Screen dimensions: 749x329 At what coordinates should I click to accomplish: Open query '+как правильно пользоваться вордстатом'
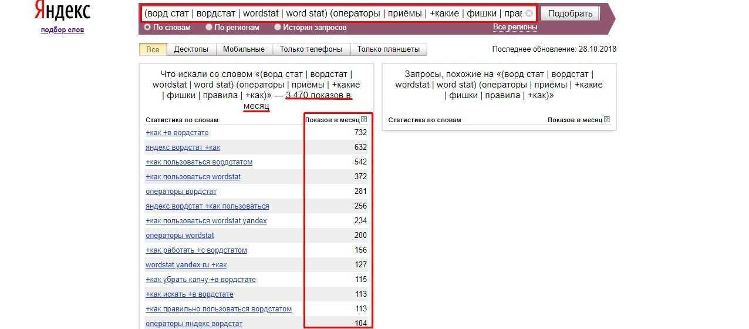218,309
